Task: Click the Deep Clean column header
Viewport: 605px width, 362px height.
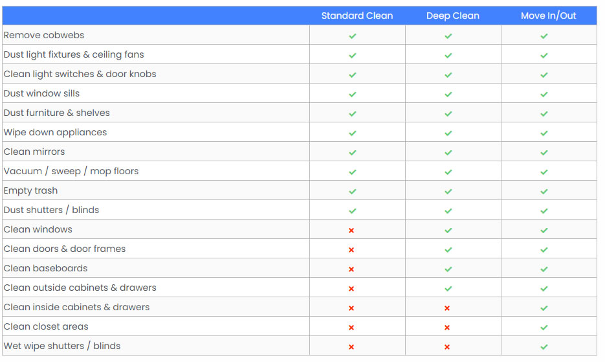Action: [453, 16]
